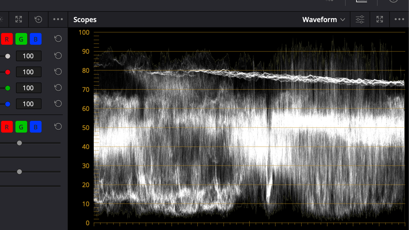Click the slider handle just below lower RGB buttons
The height and width of the screenshot is (230, 409).
pyautogui.click(x=19, y=143)
